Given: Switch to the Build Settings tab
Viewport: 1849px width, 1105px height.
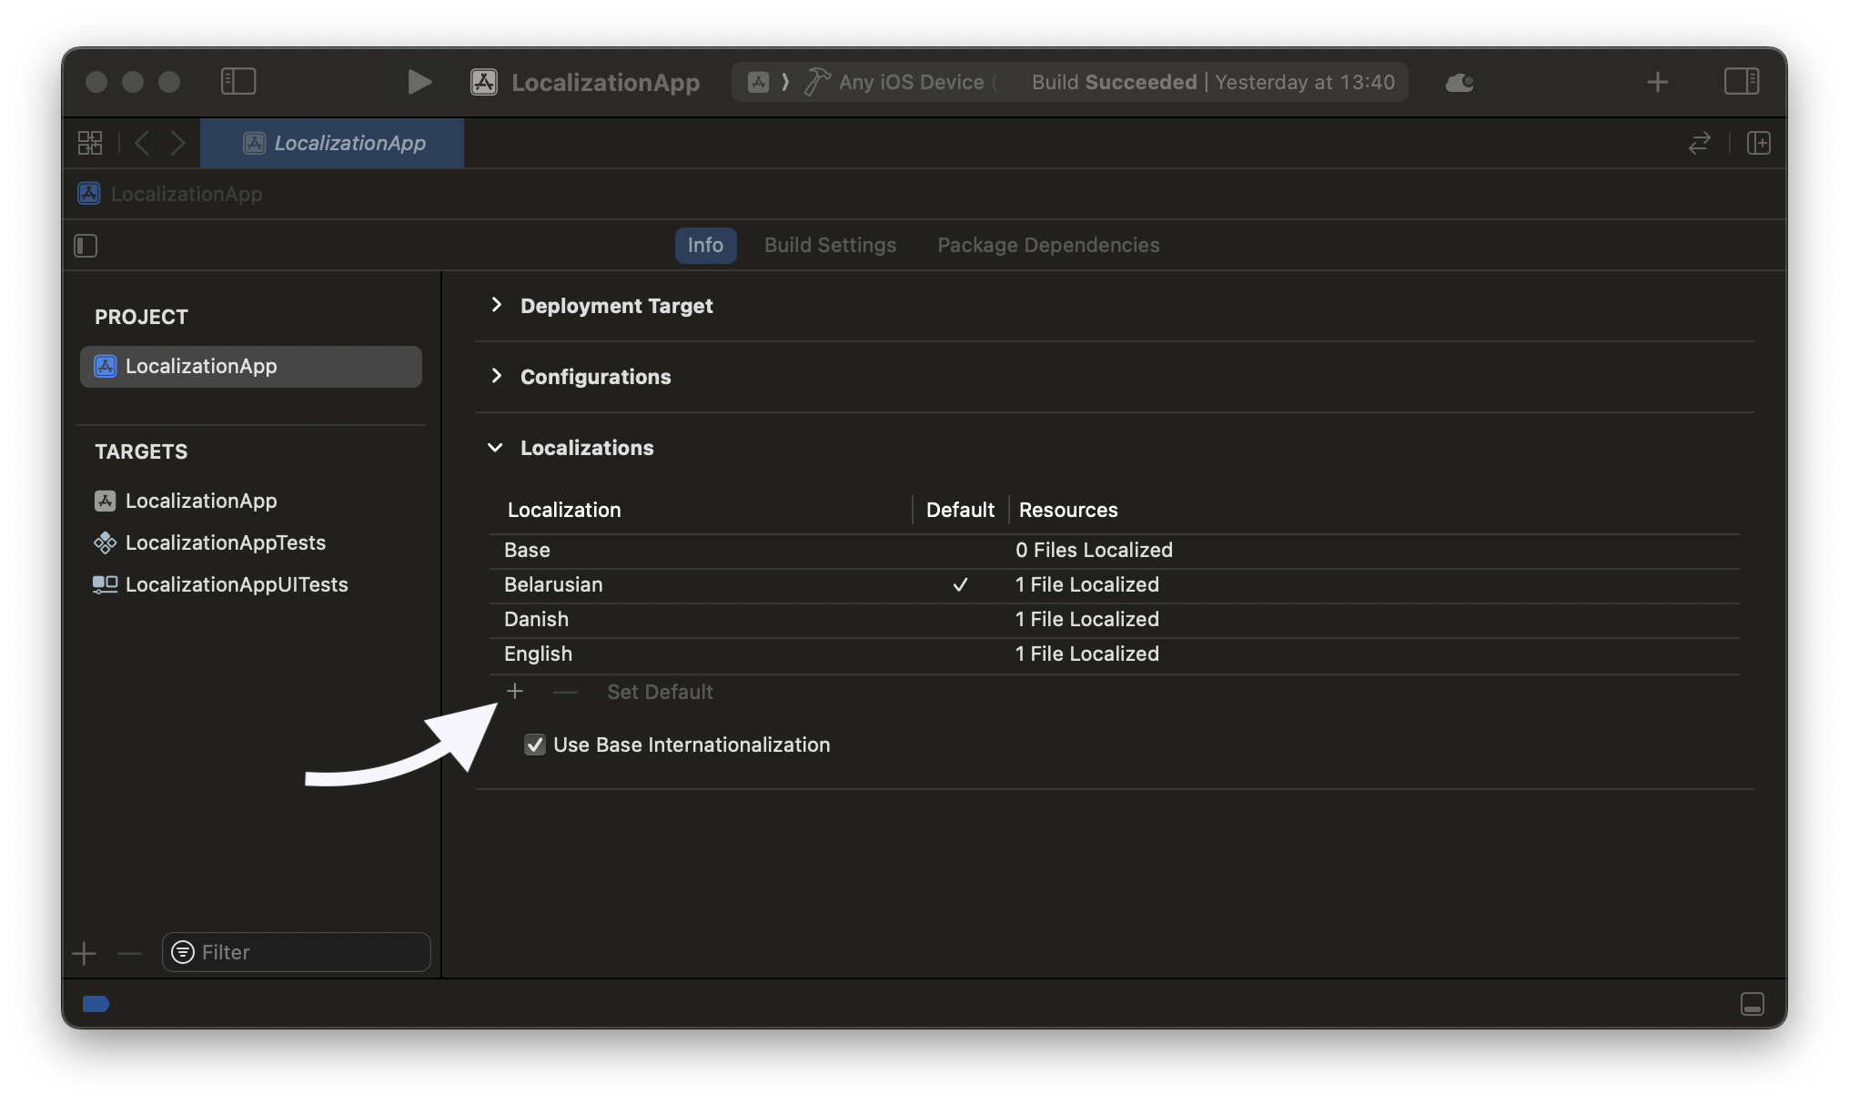Looking at the screenshot, I should (x=830, y=245).
